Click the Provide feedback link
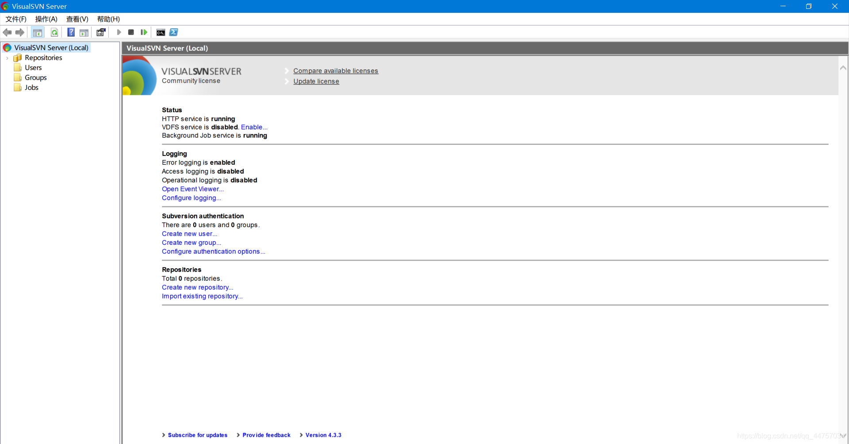 (267, 435)
